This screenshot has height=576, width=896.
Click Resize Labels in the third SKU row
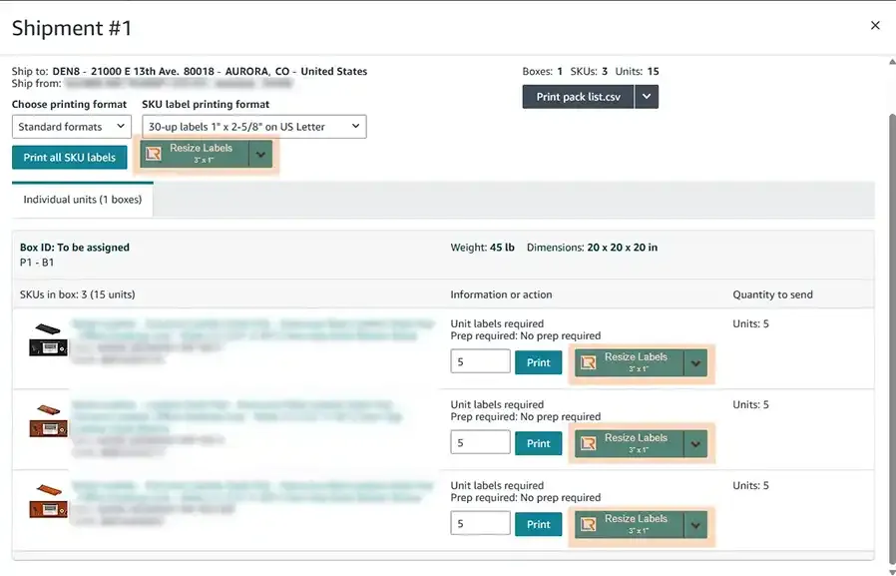pyautogui.click(x=630, y=524)
